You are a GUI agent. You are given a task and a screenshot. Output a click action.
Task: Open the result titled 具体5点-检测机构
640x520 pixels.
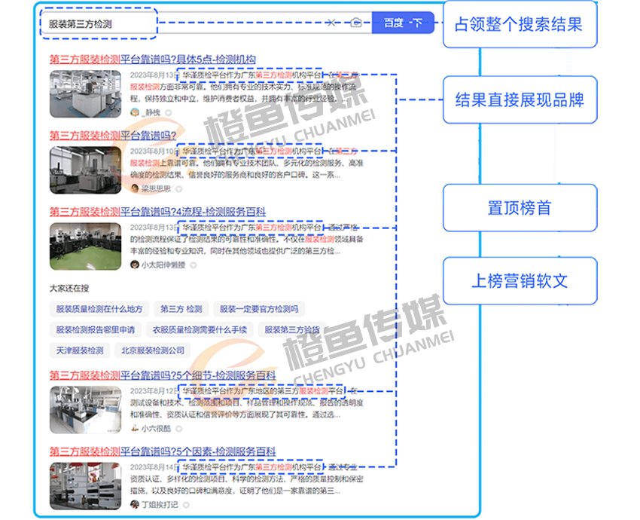[x=153, y=60]
